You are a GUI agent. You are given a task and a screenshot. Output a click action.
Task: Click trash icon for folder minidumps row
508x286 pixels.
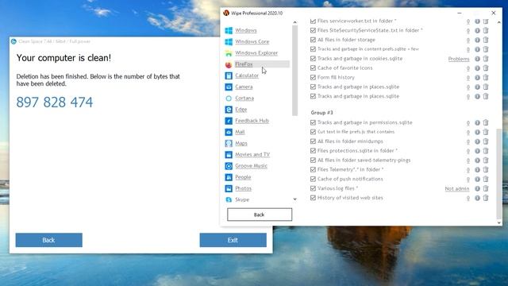tap(486, 141)
